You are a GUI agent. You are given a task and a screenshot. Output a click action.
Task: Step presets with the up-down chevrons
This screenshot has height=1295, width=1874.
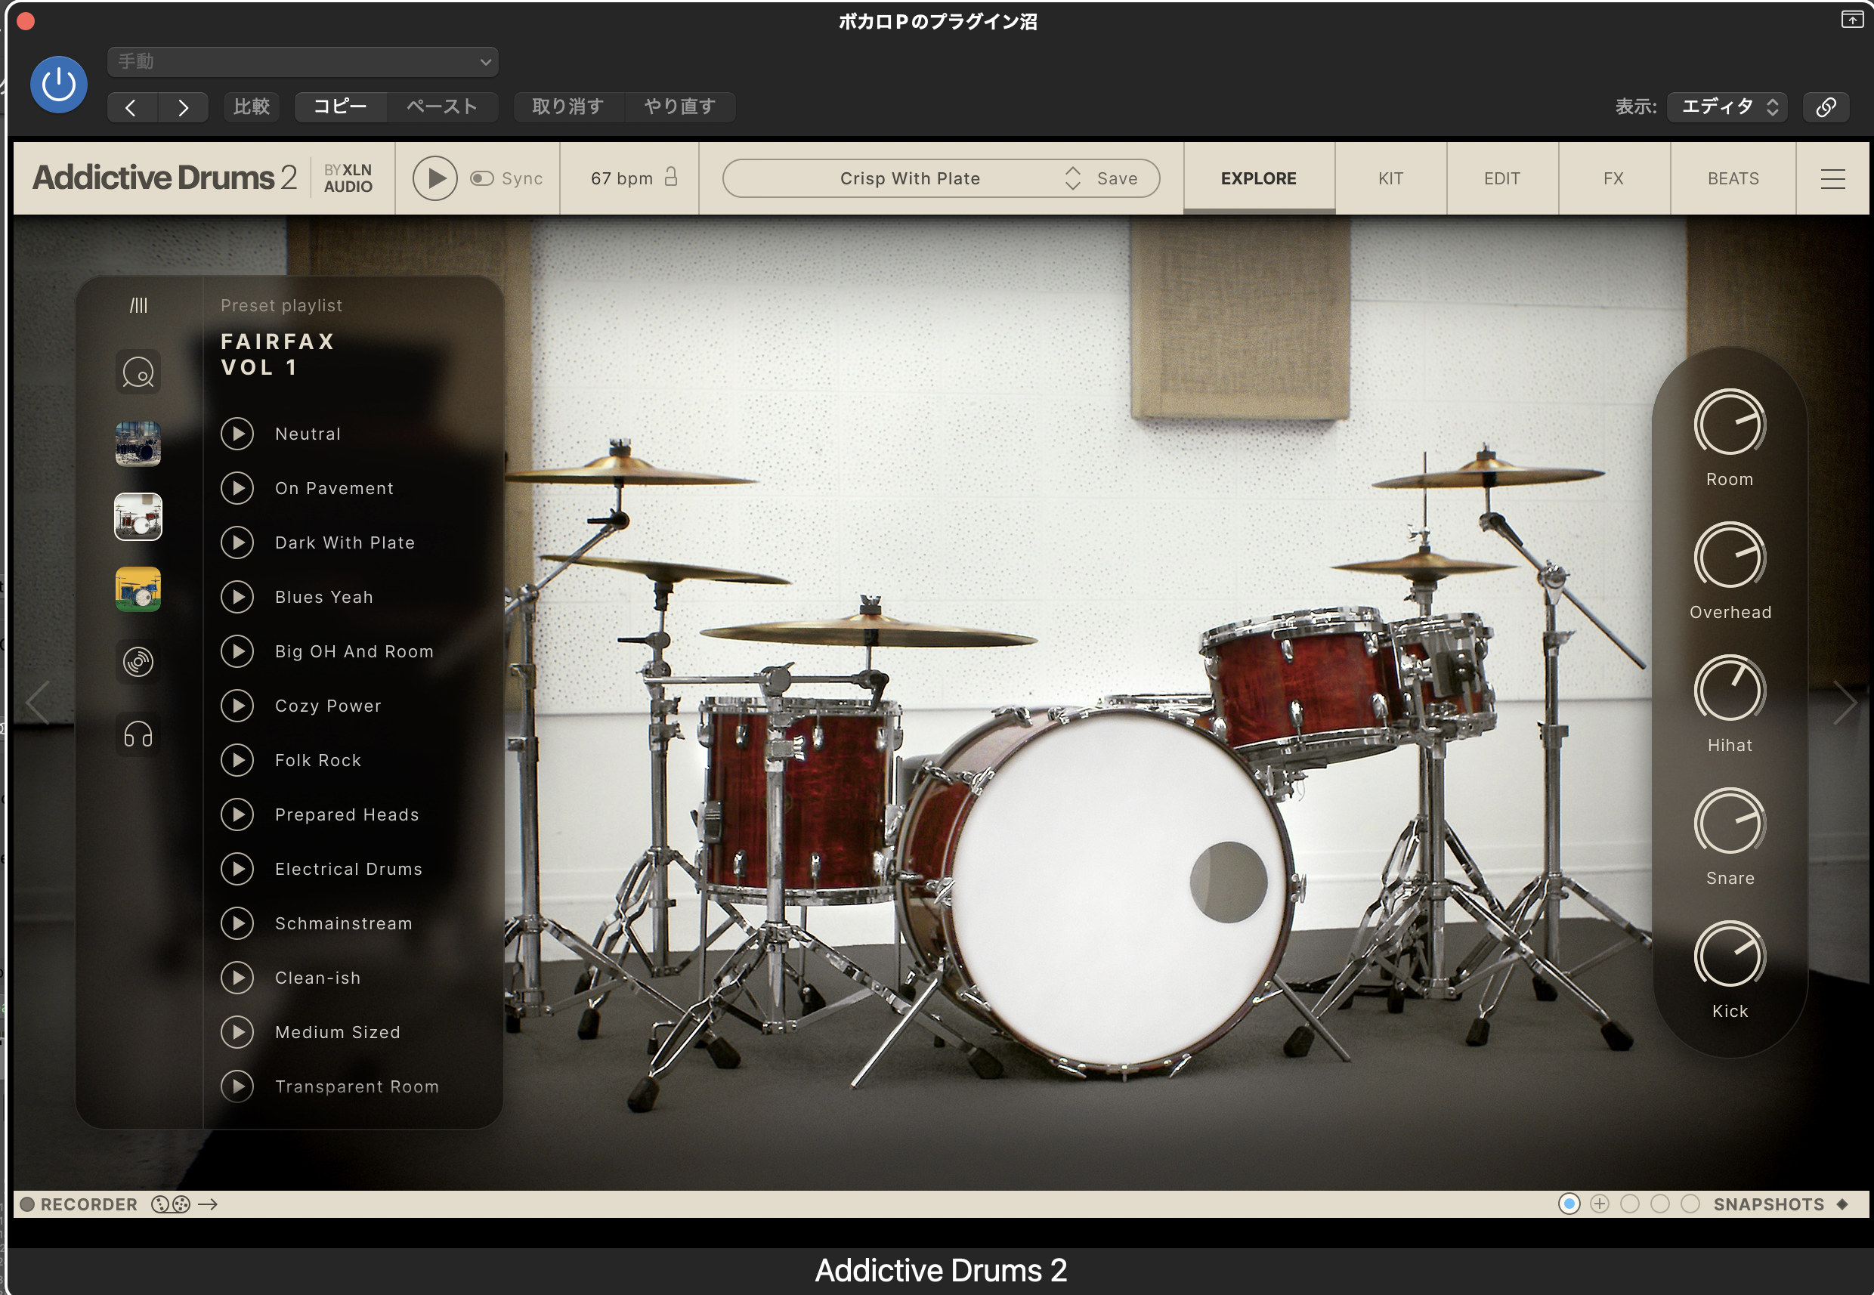click(1073, 178)
